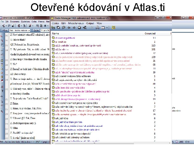The height and width of the screenshot is (145, 194).
Task: Open the Quotes selector combo box
Action: coord(45,30)
